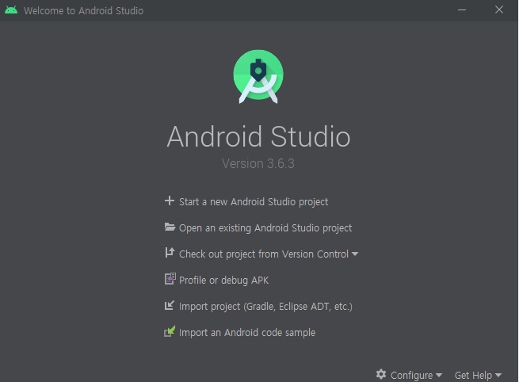Expand the arrow next to Get Help
Screen dimensions: 519x382
point(498,375)
